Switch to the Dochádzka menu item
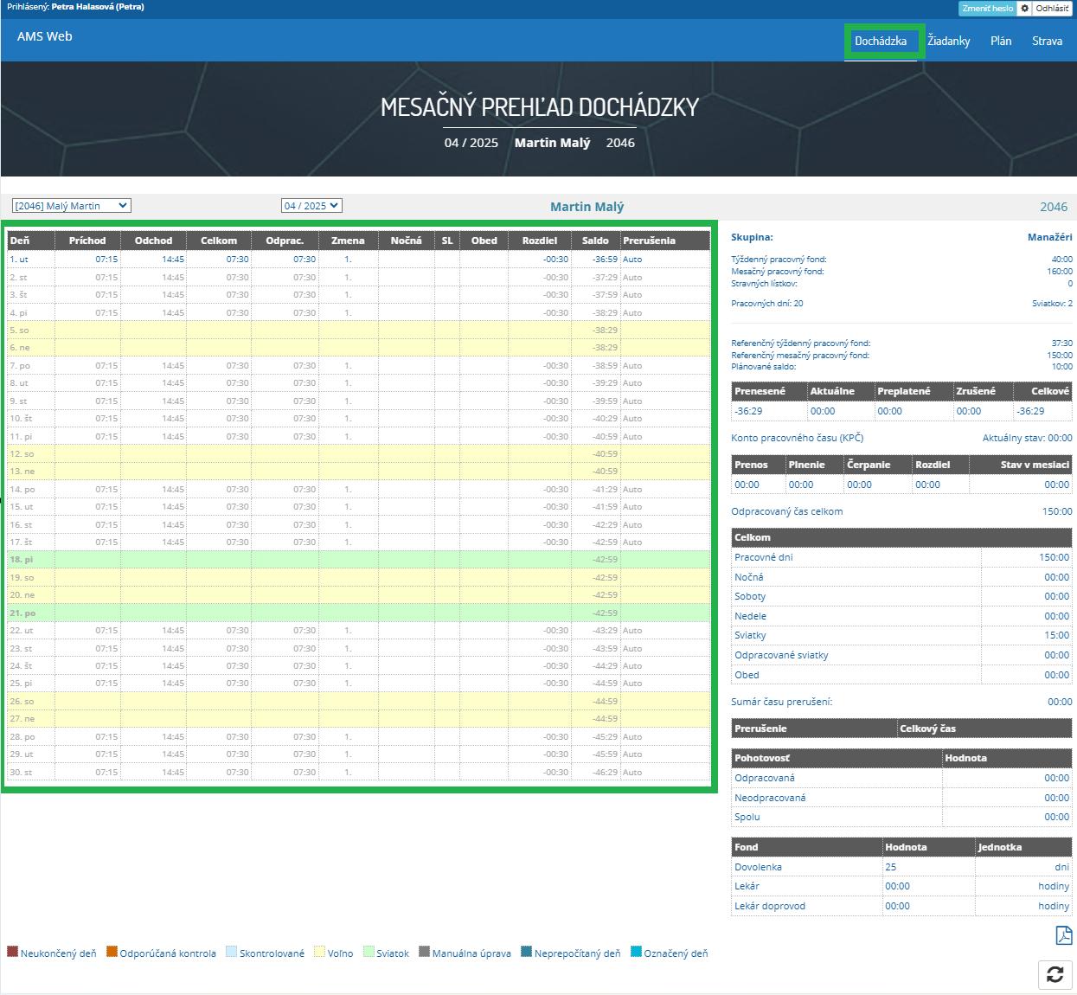Viewport: 1077px width, 995px height. [881, 41]
